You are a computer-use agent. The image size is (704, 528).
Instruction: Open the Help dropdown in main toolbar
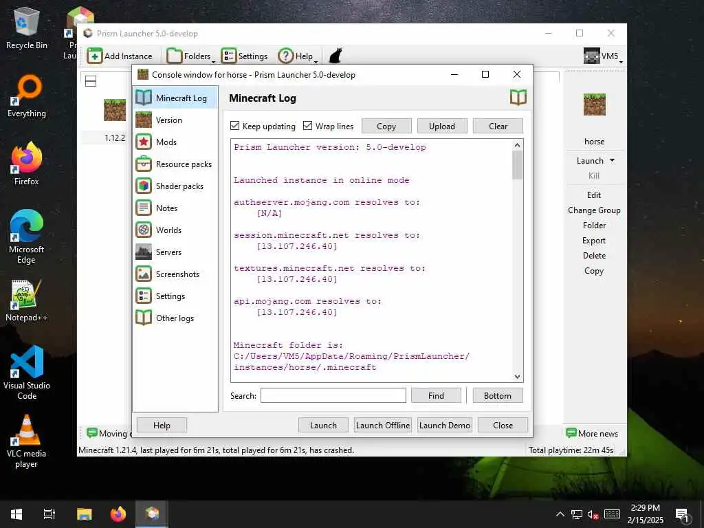[298, 56]
